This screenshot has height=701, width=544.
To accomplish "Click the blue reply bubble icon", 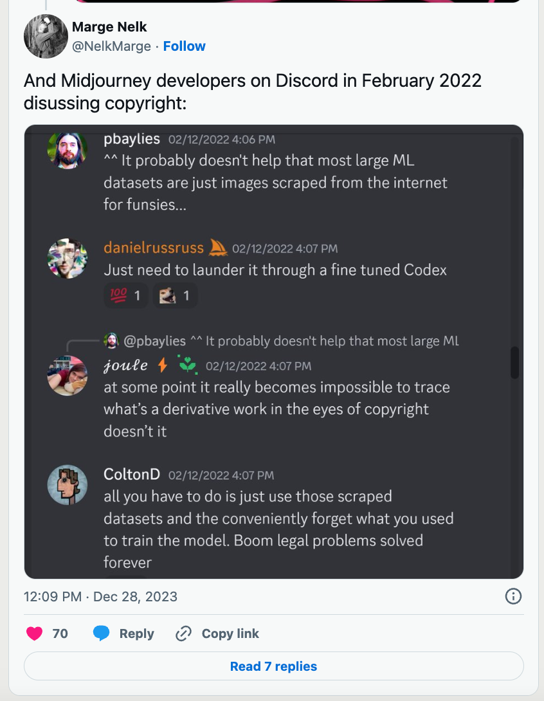I will pos(102,633).
